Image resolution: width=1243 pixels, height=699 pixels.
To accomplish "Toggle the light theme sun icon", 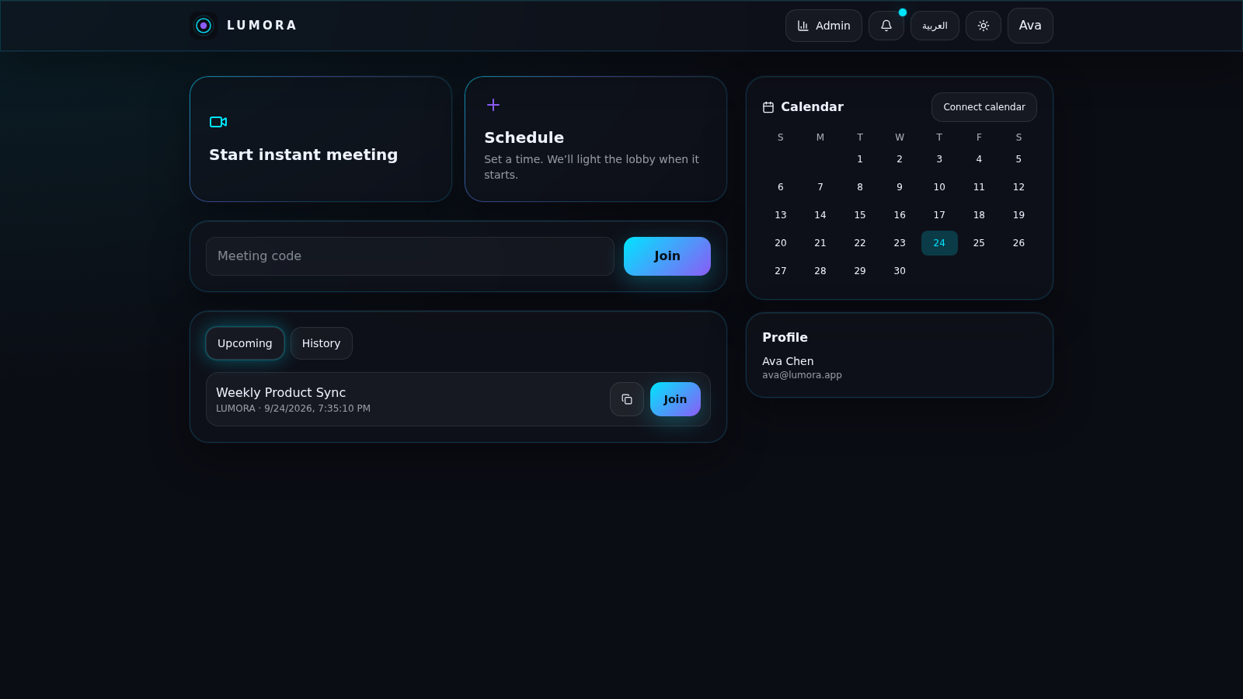I will tap(984, 26).
